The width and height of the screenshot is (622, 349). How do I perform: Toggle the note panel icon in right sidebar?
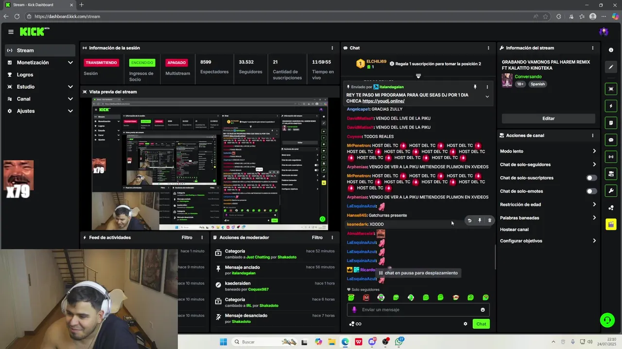tap(611, 123)
